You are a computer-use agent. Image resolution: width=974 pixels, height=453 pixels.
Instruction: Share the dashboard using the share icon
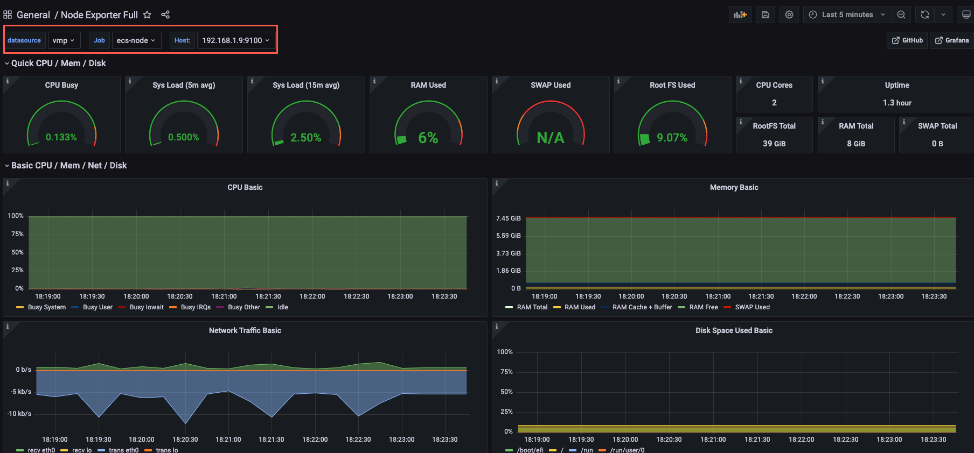tap(165, 15)
